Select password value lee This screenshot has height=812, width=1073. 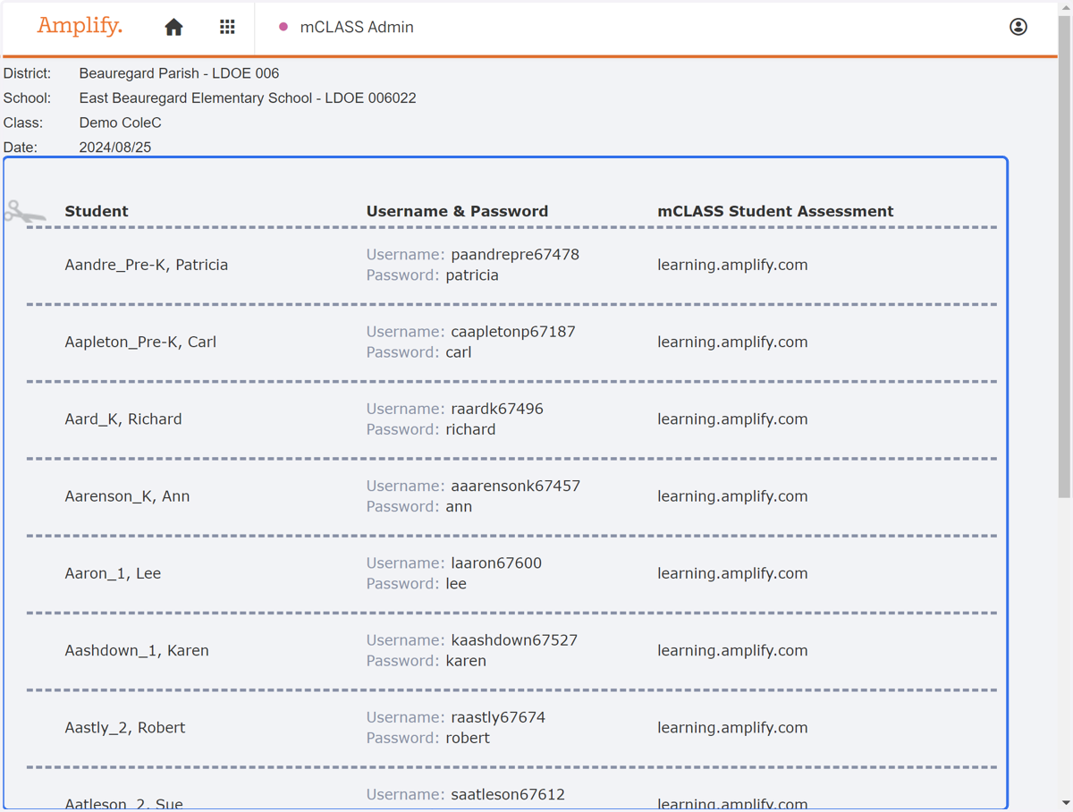456,583
